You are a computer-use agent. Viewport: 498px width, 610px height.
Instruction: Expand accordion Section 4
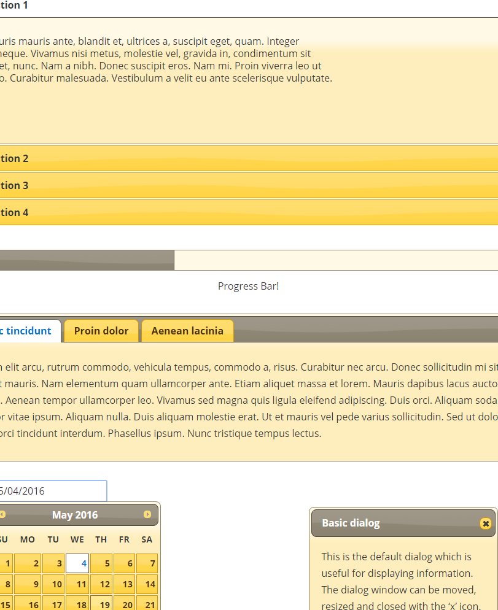point(249,212)
